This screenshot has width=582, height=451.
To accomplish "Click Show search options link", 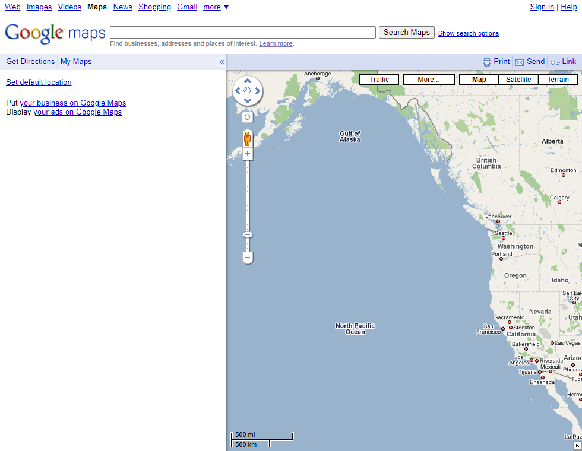I will coord(469,33).
